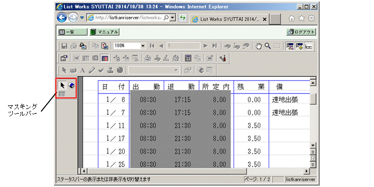Screen dimensions: 374x187
Task: Click the second of the two plus-marked icons
Action: (x=127, y=58)
